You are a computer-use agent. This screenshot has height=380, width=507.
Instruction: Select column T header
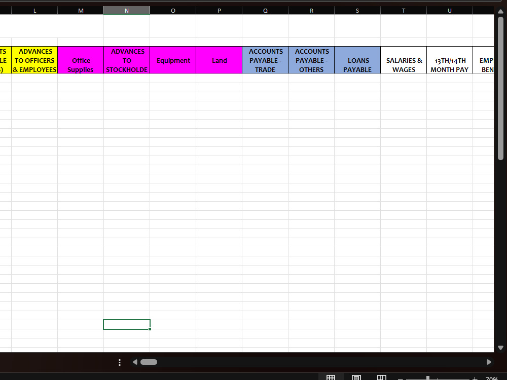click(404, 11)
